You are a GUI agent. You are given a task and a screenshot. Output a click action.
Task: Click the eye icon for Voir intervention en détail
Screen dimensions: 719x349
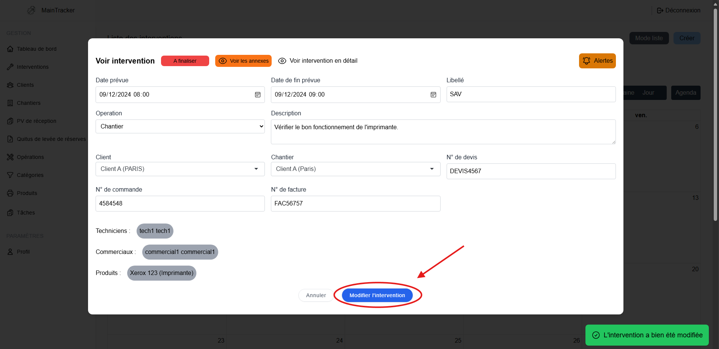(282, 61)
